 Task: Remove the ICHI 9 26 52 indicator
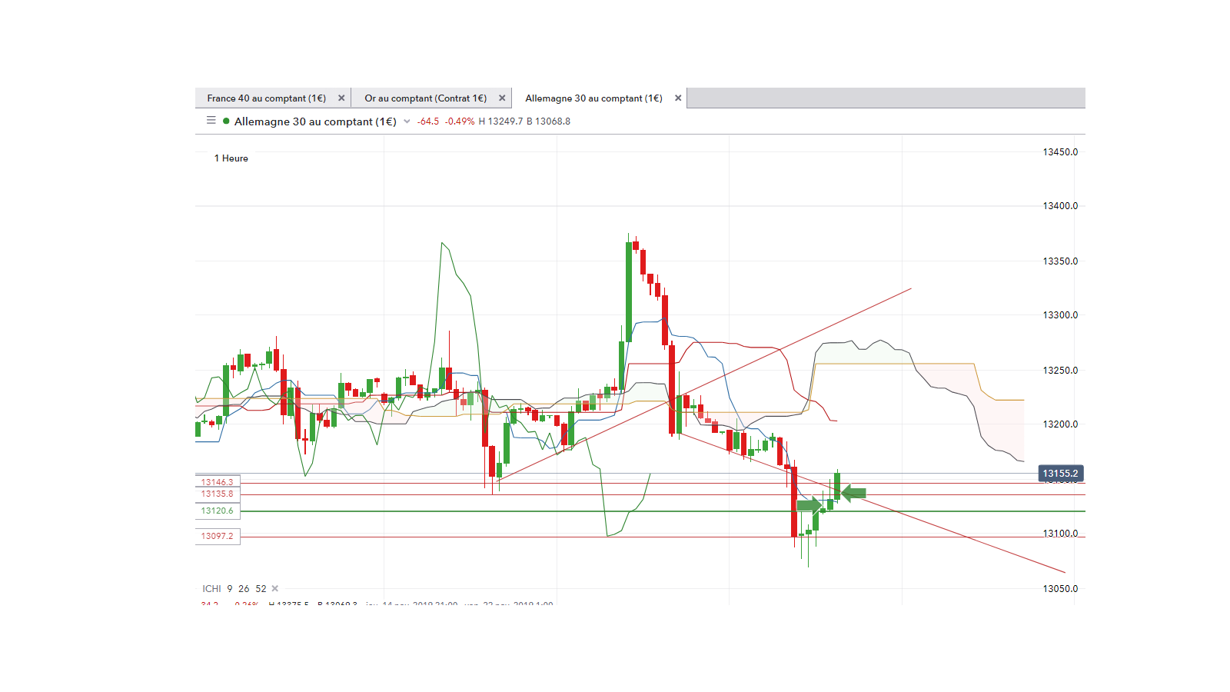pyautogui.click(x=275, y=589)
